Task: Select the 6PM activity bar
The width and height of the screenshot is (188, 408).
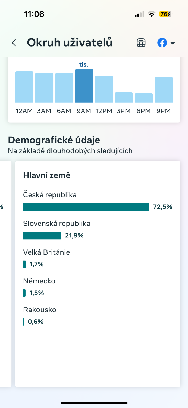Action: pos(144,98)
